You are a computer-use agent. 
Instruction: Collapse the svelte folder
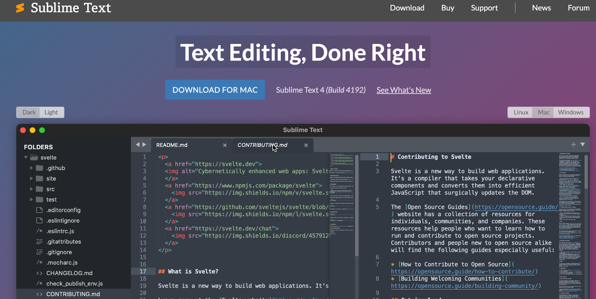click(26, 158)
